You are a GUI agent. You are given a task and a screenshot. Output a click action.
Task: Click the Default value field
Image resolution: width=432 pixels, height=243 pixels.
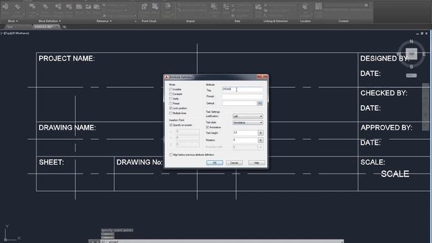point(239,103)
